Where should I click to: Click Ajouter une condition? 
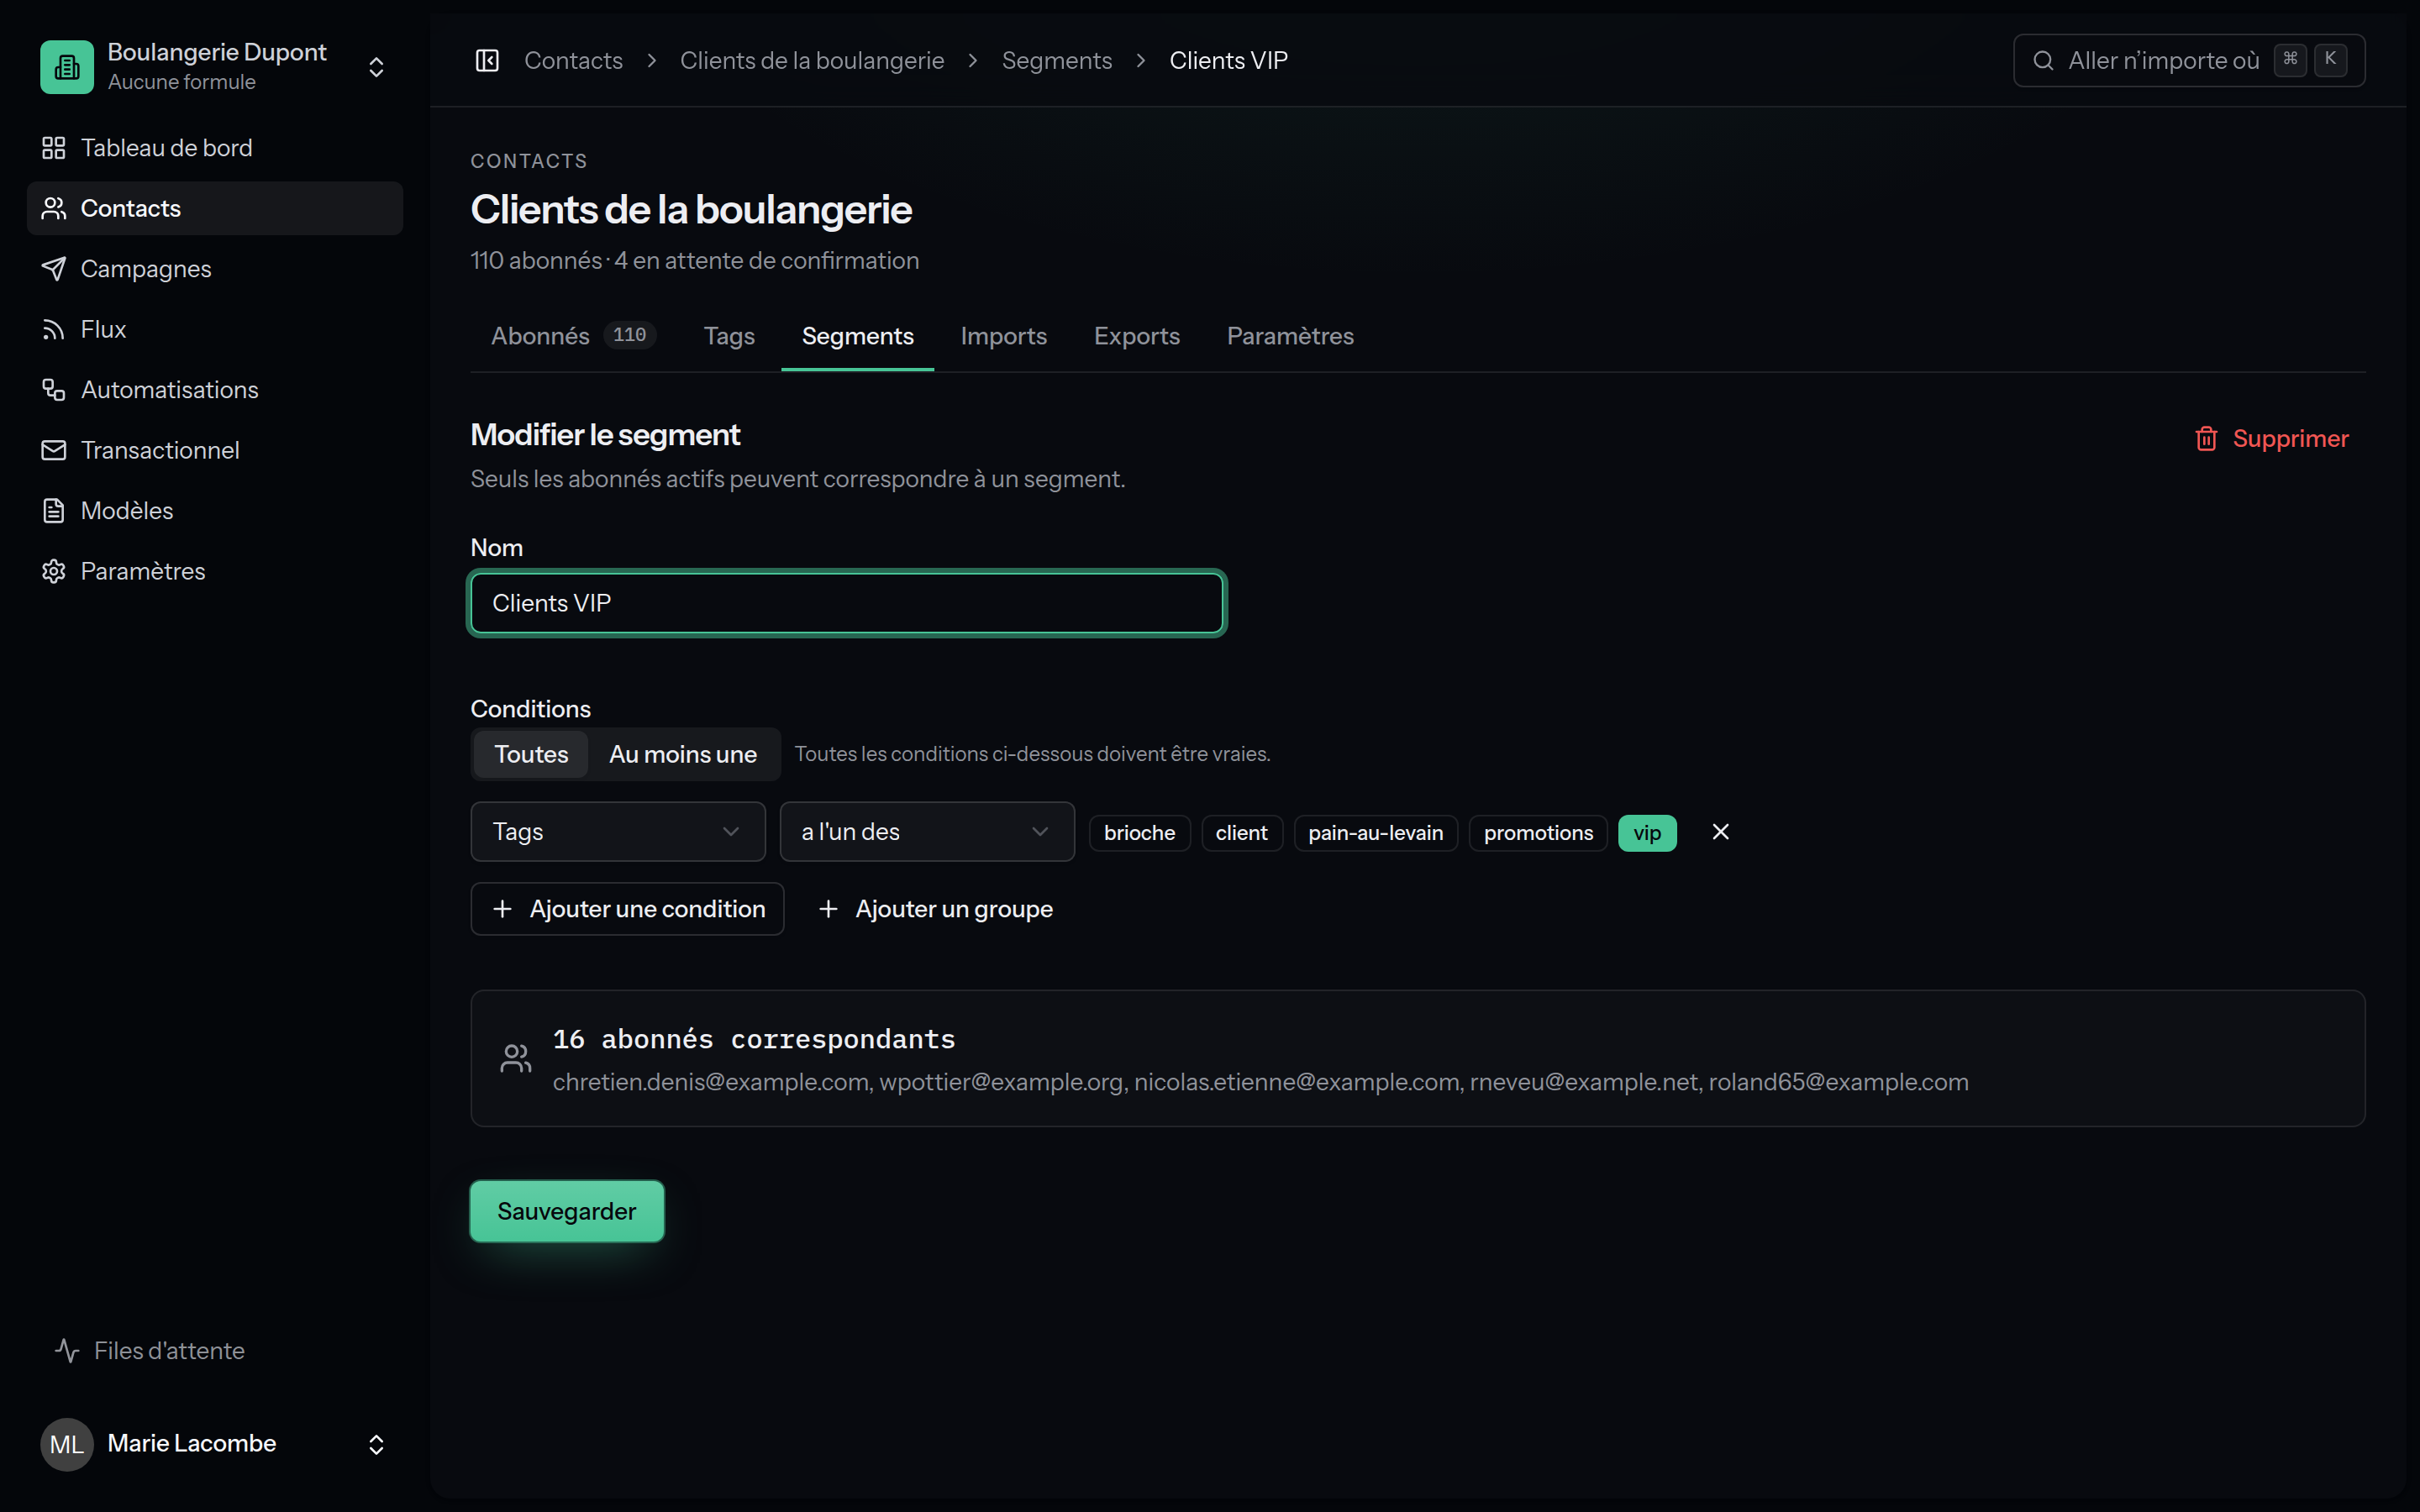(x=627, y=909)
